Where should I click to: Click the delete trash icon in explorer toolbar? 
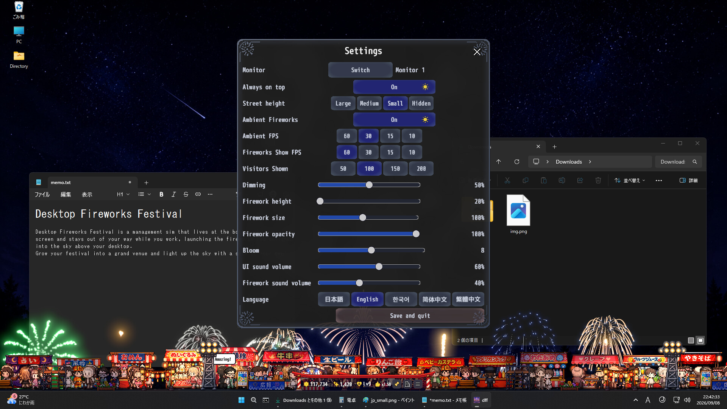(598, 180)
